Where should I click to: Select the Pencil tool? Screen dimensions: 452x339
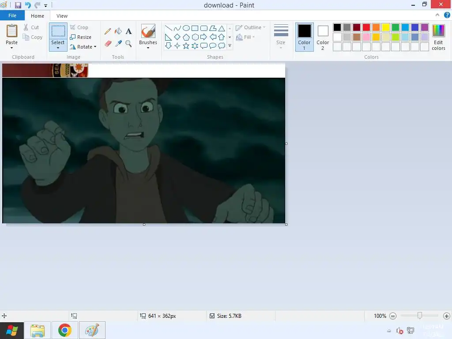(x=108, y=31)
